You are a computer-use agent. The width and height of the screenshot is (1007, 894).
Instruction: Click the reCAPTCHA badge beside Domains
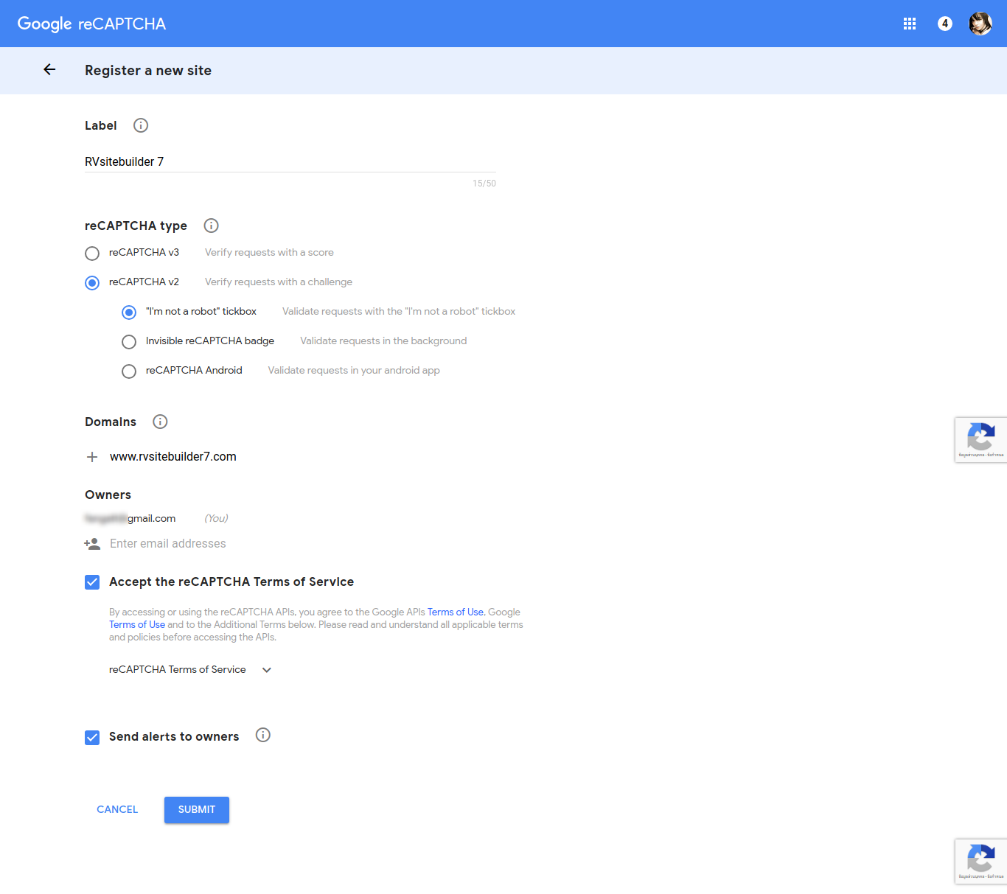pyautogui.click(x=981, y=440)
